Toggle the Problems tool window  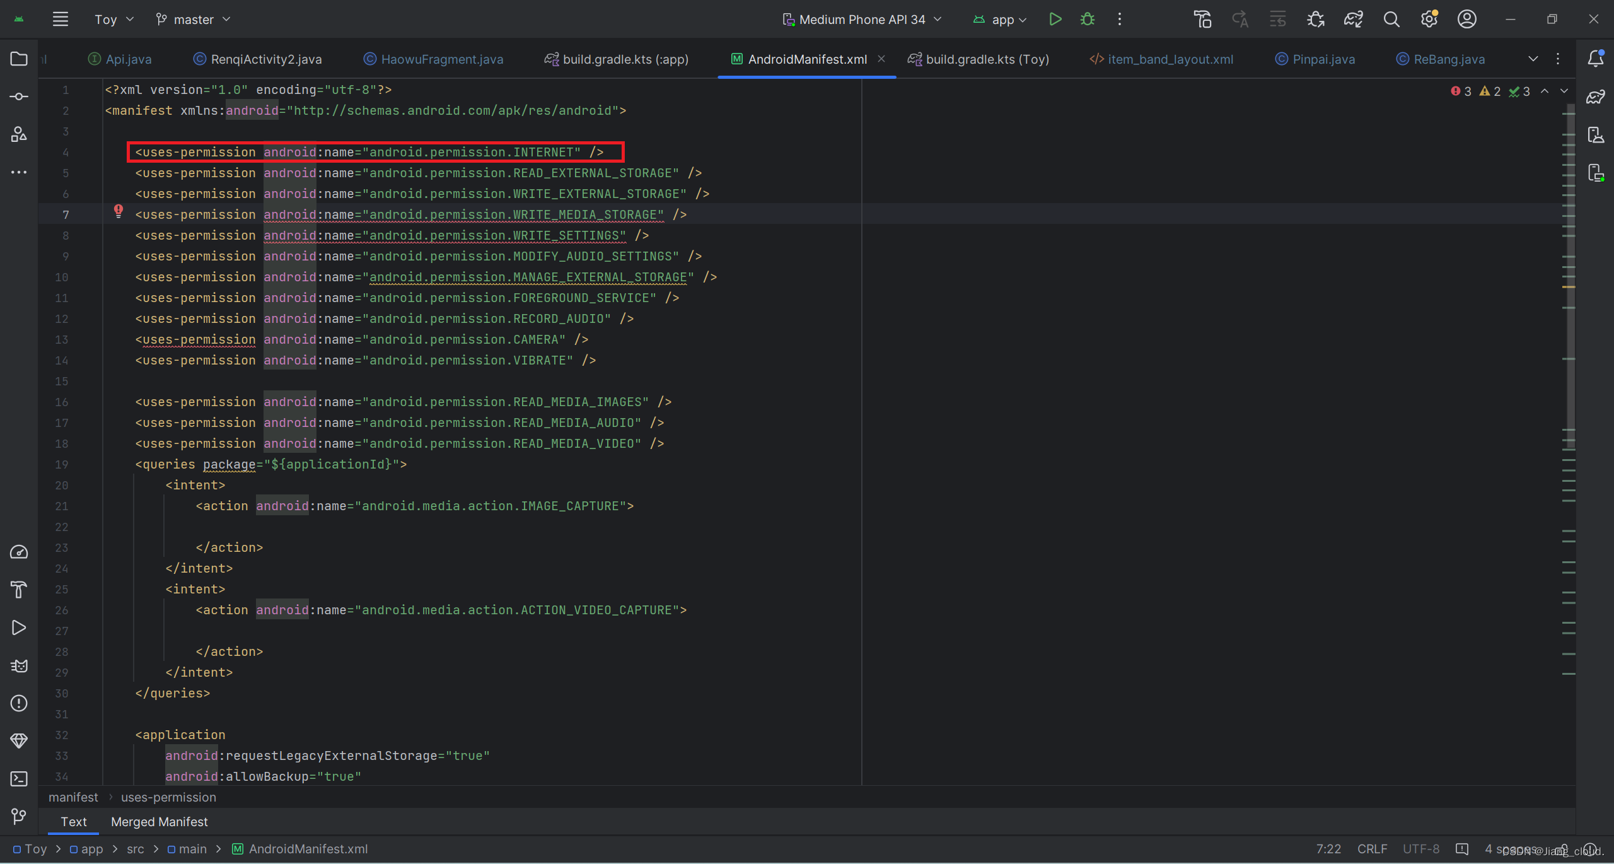[18, 703]
